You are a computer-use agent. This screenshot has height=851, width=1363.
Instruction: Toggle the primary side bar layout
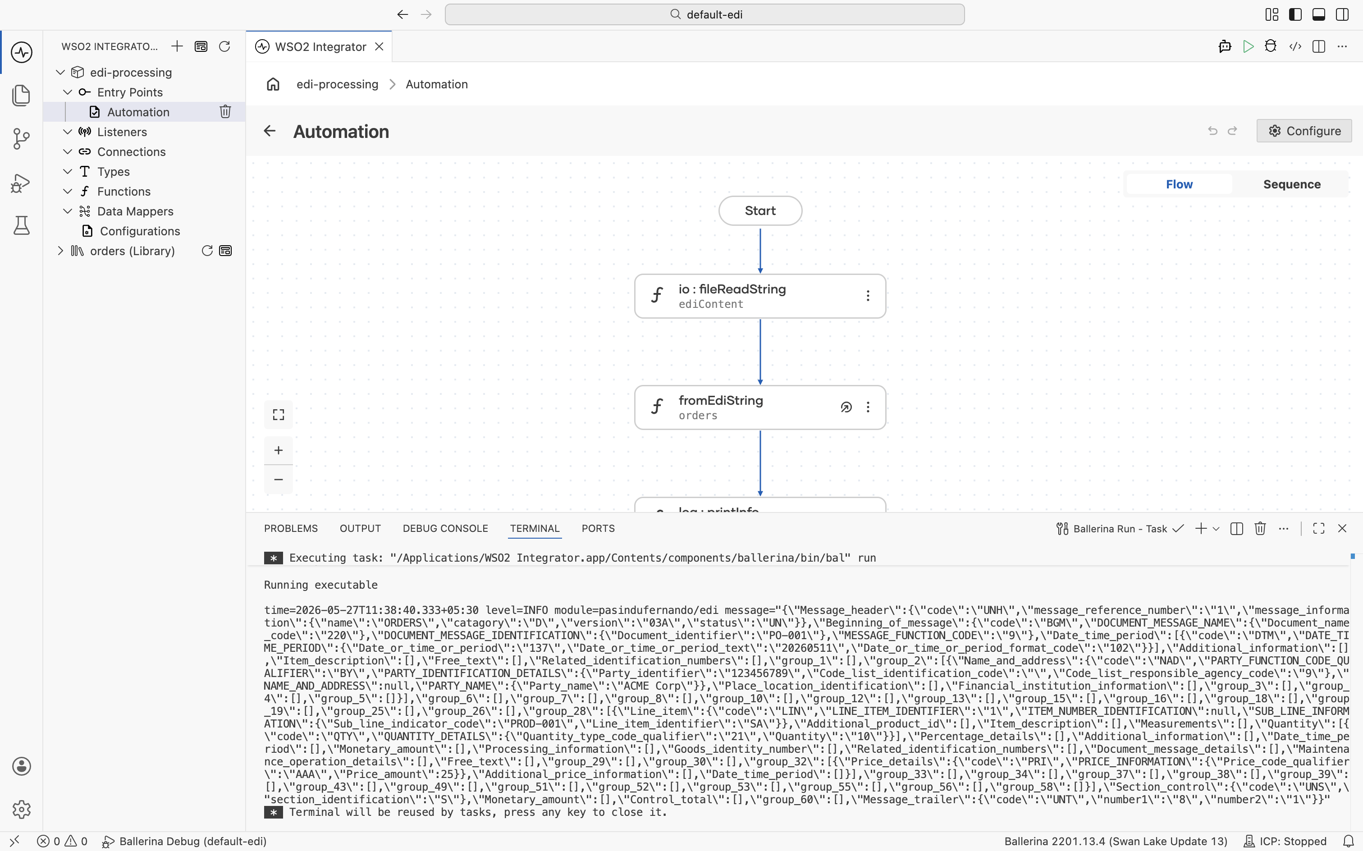click(1295, 14)
